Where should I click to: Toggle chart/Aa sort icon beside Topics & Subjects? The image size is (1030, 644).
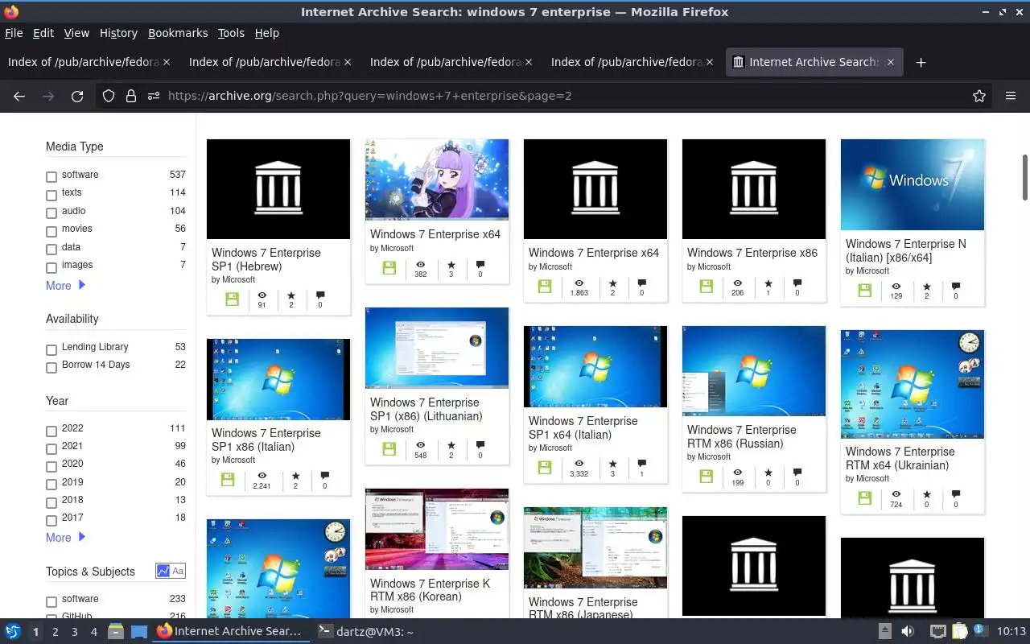(x=171, y=571)
